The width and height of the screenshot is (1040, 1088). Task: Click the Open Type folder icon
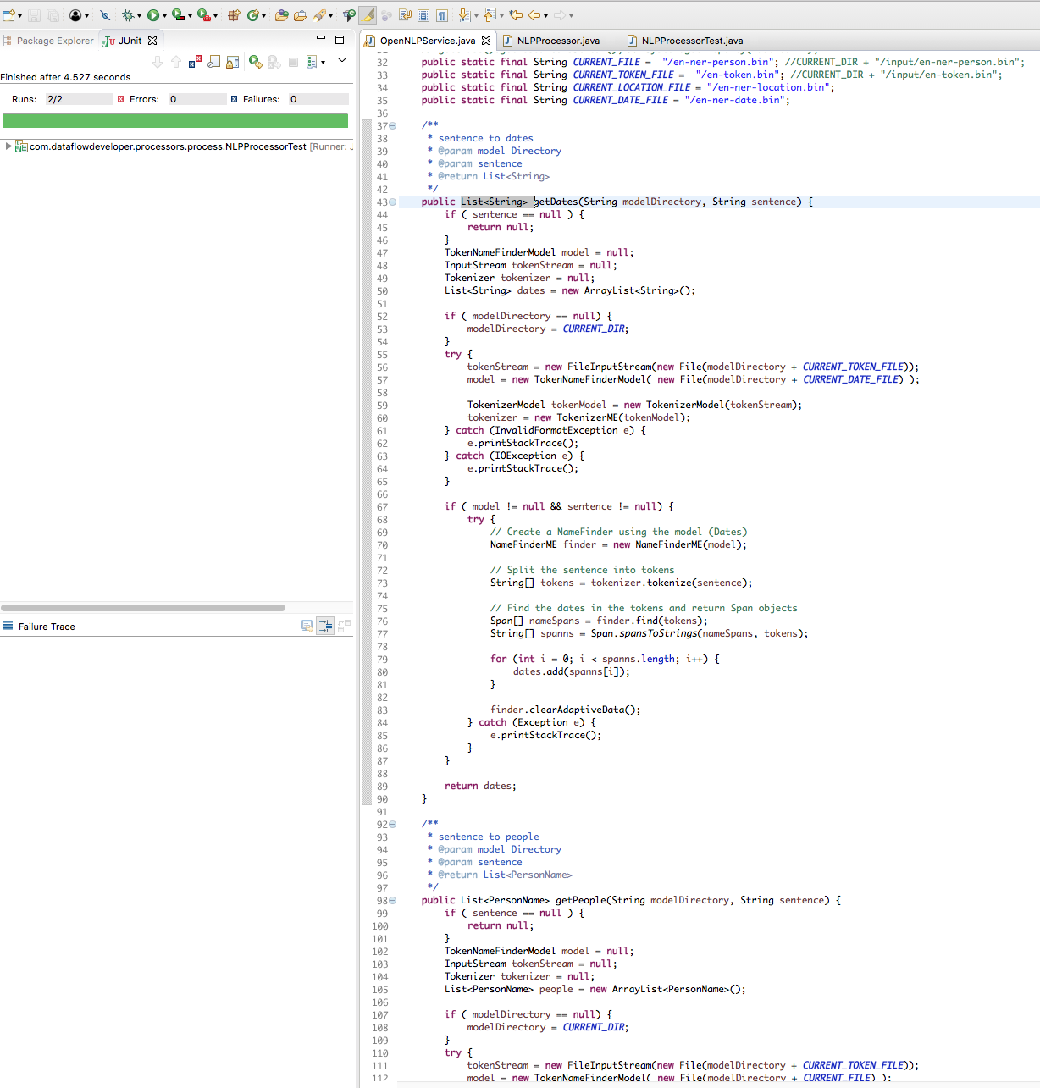[281, 15]
